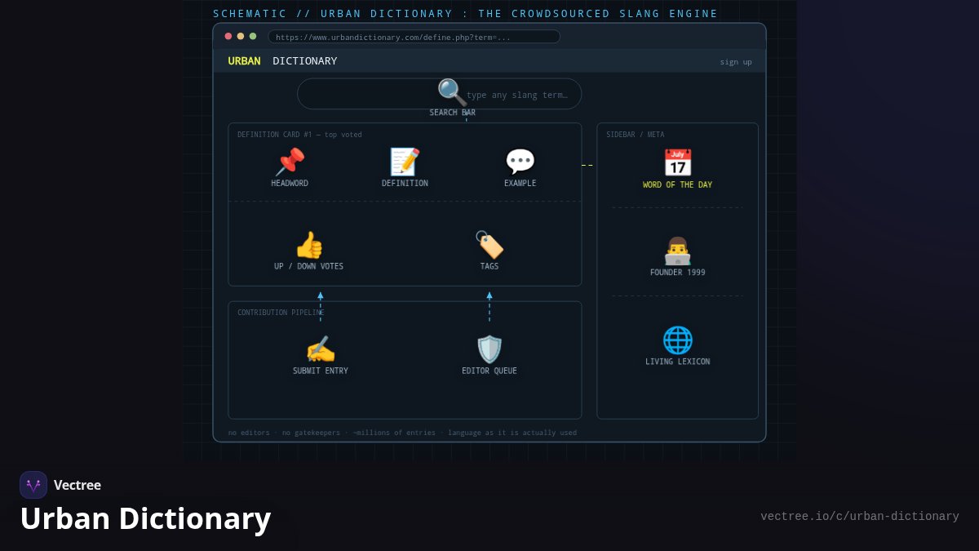Select the Living Lexicon globe icon
979x551 pixels.
[x=677, y=340]
